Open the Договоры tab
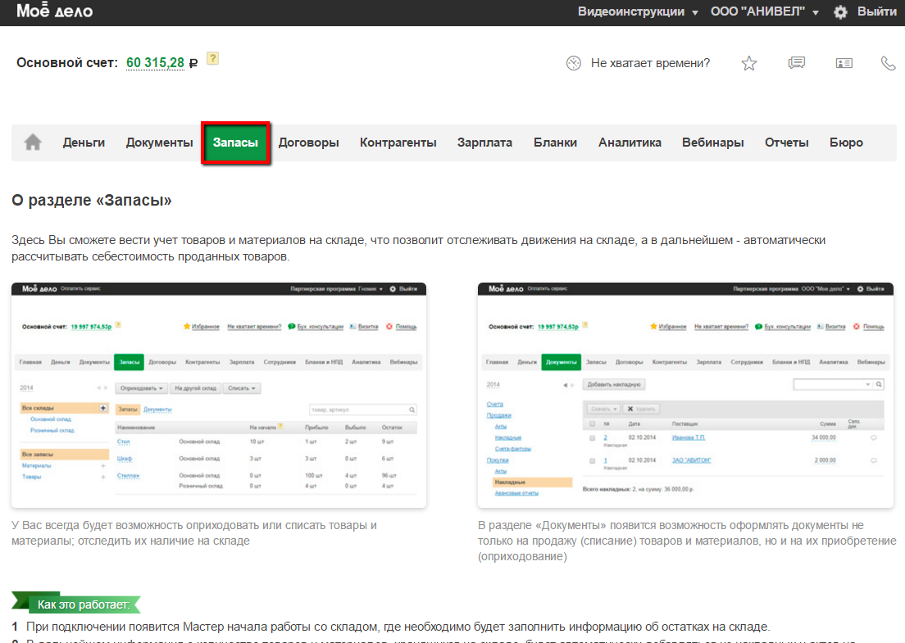 point(309,143)
